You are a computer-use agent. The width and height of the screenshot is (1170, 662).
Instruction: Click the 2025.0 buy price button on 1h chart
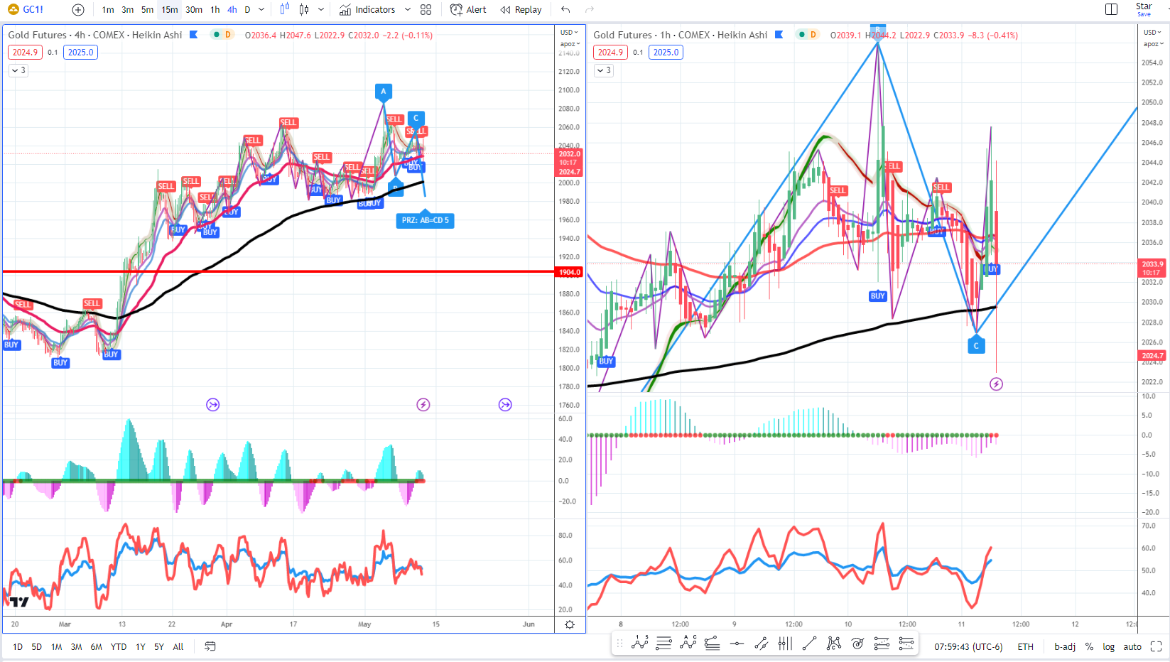[666, 53]
